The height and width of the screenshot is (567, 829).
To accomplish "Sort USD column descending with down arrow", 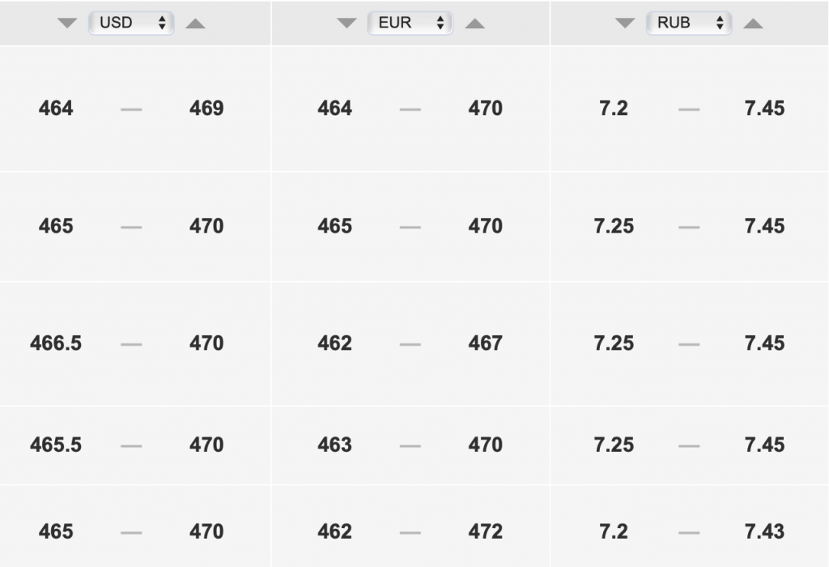I will (68, 23).
